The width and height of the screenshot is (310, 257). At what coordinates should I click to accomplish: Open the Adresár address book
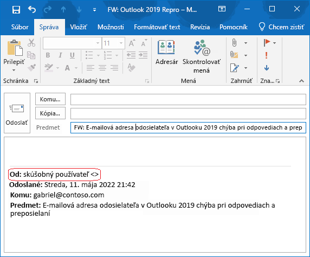point(166,52)
